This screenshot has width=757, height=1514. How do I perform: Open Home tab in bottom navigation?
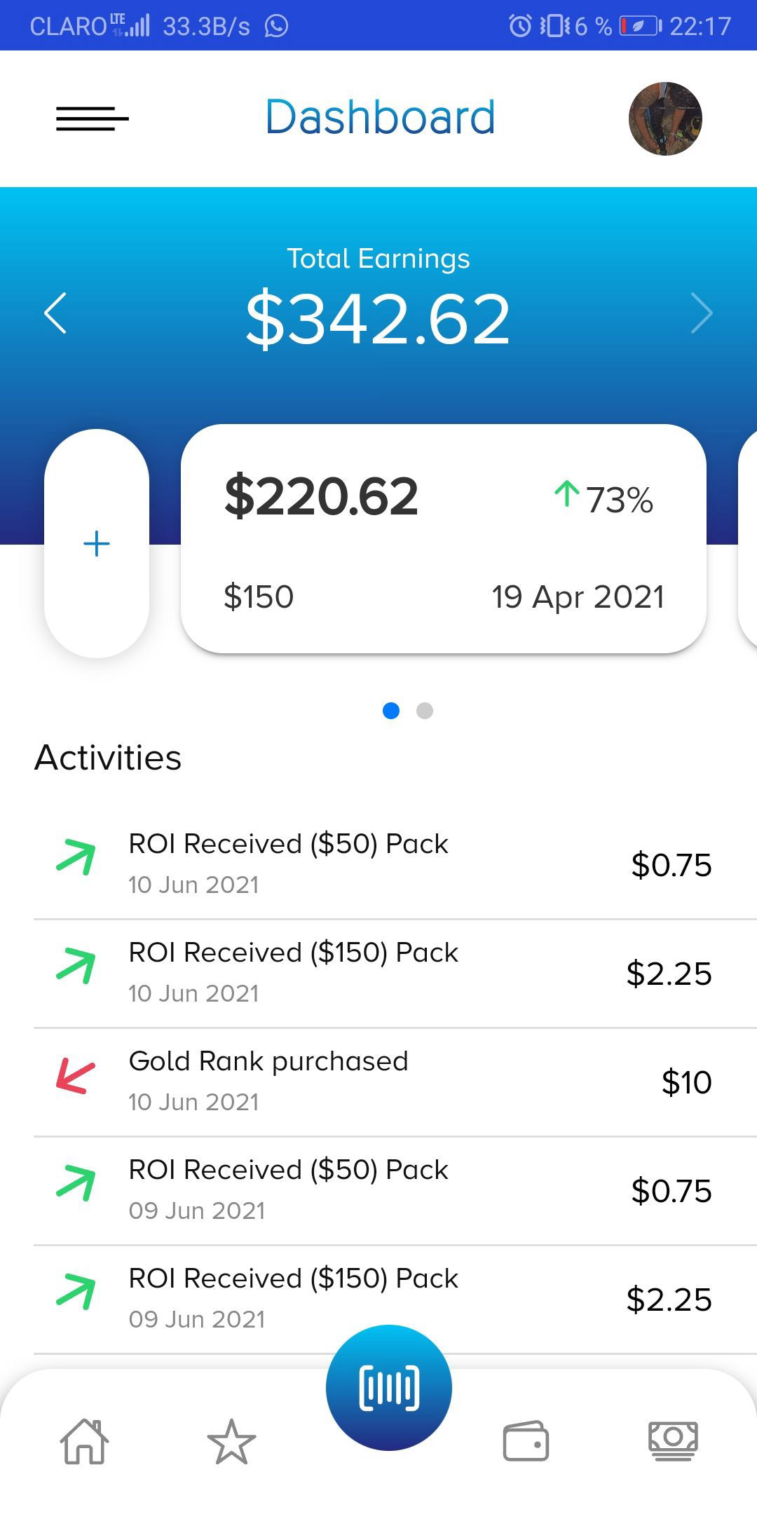(x=85, y=1442)
